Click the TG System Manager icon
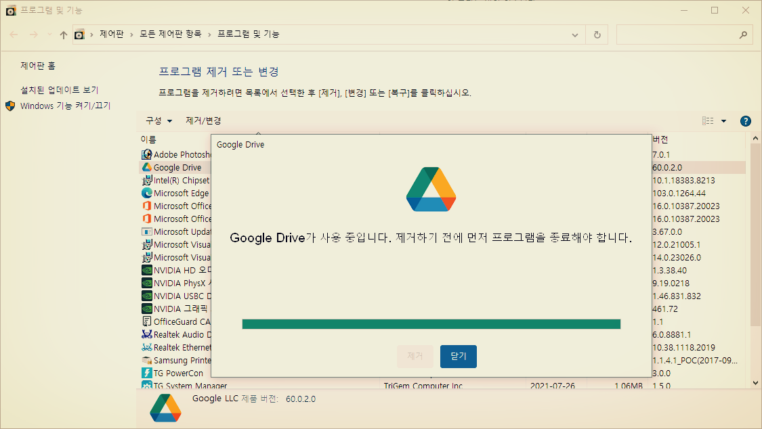Screen dimensions: 762x429 coord(146,385)
